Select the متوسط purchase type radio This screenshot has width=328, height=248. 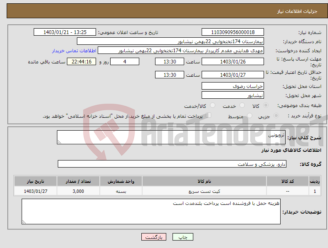point(249,115)
